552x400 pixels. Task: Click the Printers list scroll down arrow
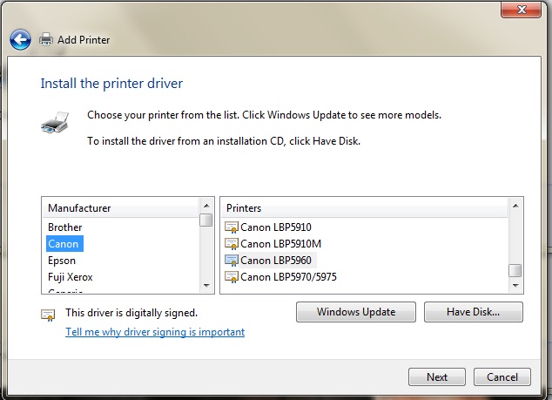[x=515, y=286]
